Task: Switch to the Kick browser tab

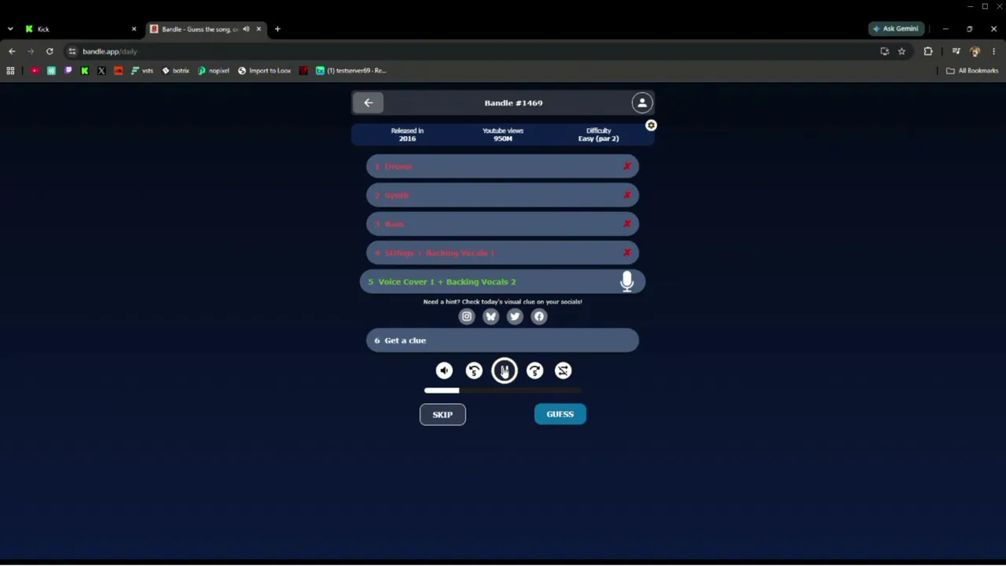Action: (x=79, y=29)
